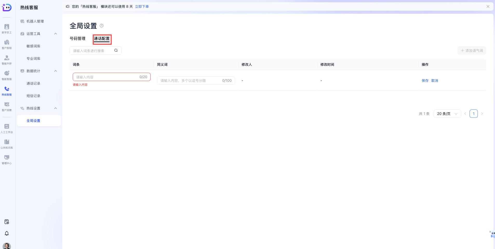
Task: Click help icon beside 全局设置 title
Action: pos(102,26)
